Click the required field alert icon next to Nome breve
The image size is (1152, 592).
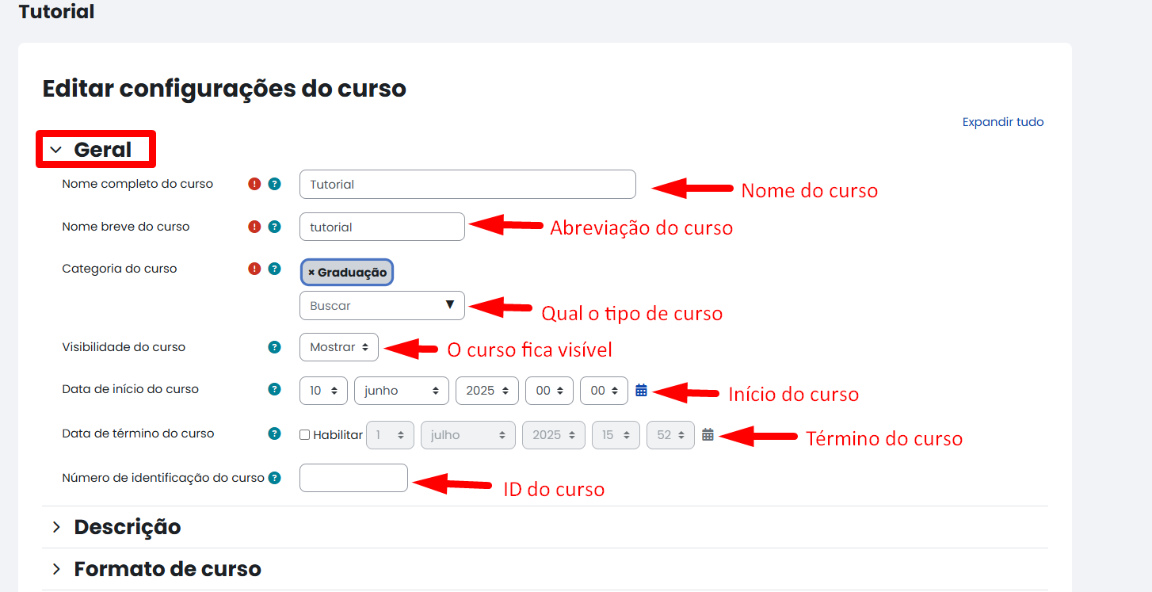254,226
